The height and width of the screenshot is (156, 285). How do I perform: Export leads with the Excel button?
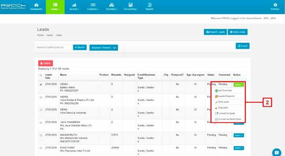click(243, 46)
